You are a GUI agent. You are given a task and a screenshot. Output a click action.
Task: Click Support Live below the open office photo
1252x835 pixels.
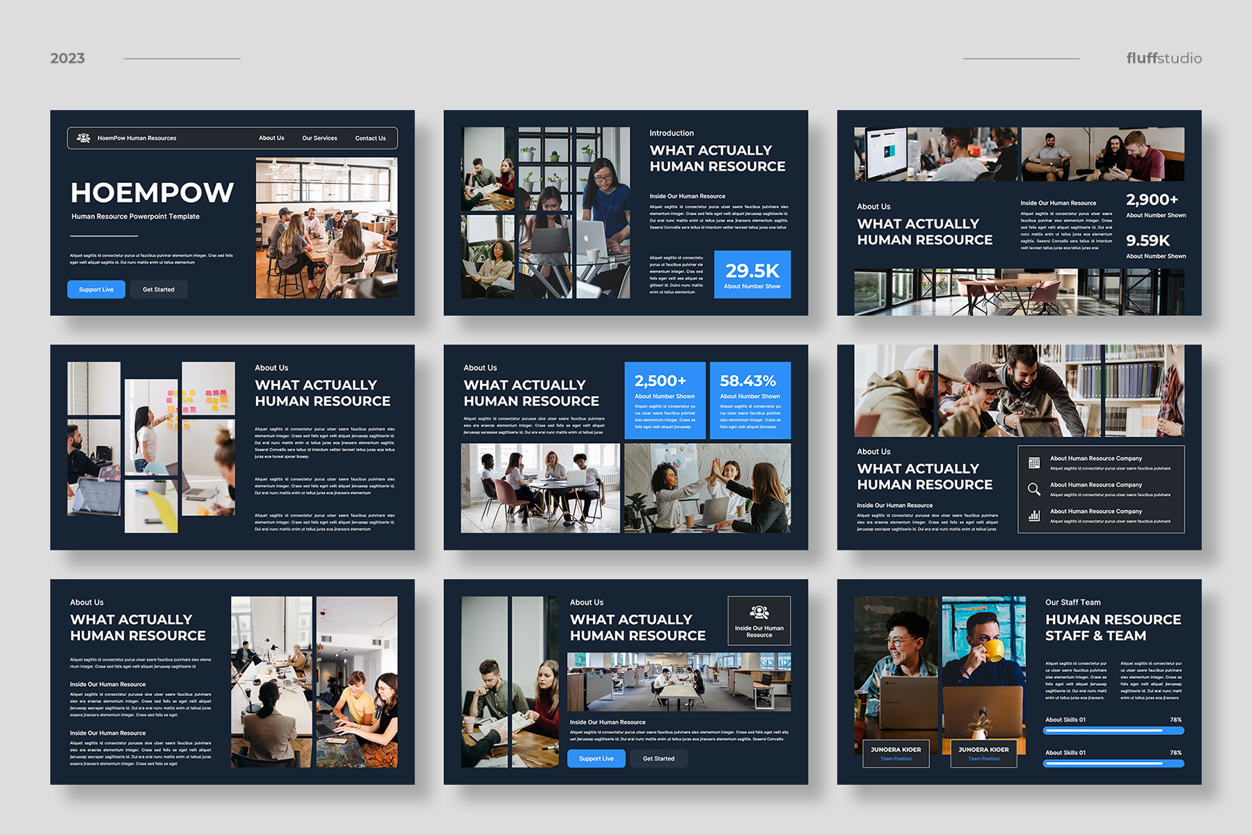click(x=596, y=758)
